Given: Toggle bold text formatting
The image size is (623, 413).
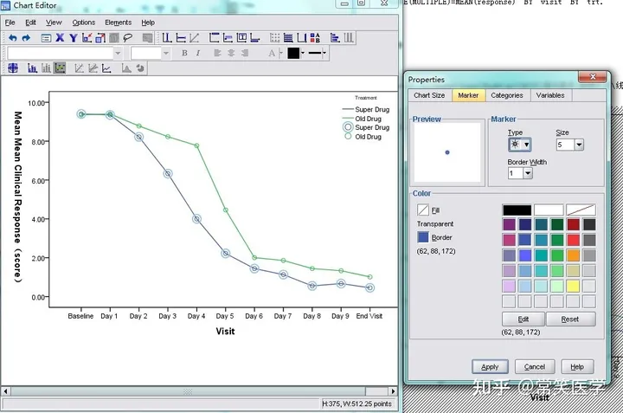Looking at the screenshot, I should [x=184, y=53].
